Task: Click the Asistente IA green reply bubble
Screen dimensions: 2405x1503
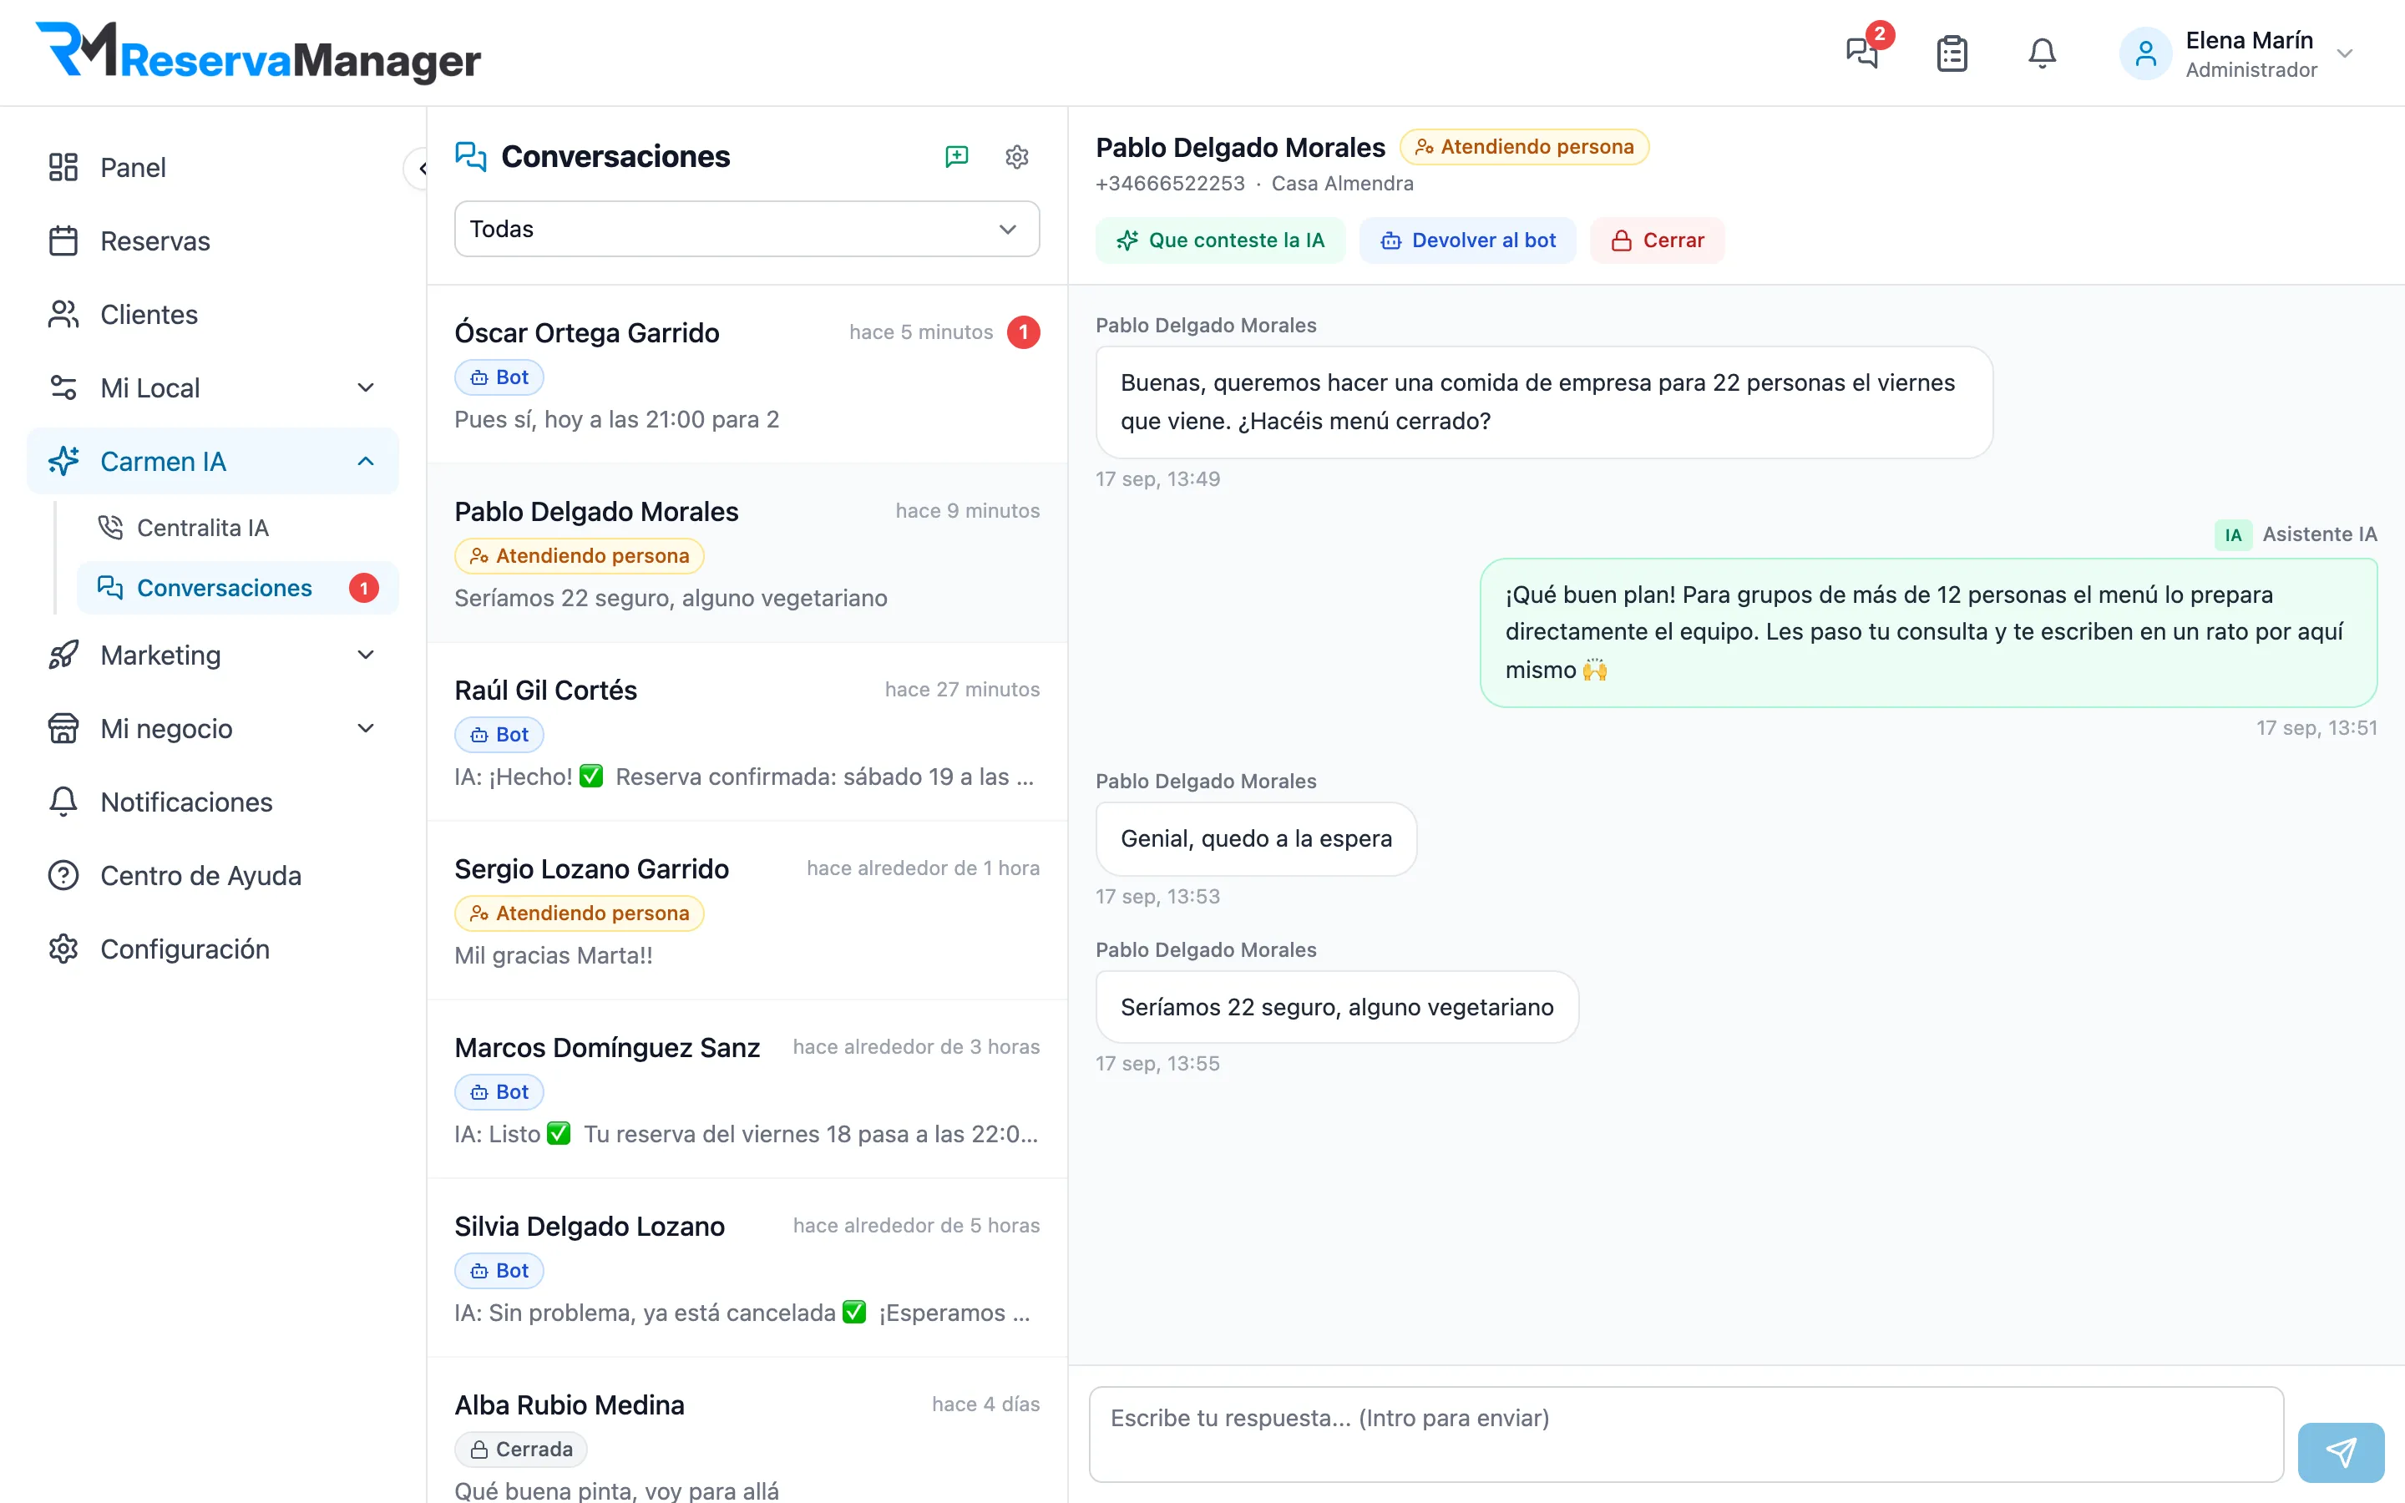Action: point(1928,632)
